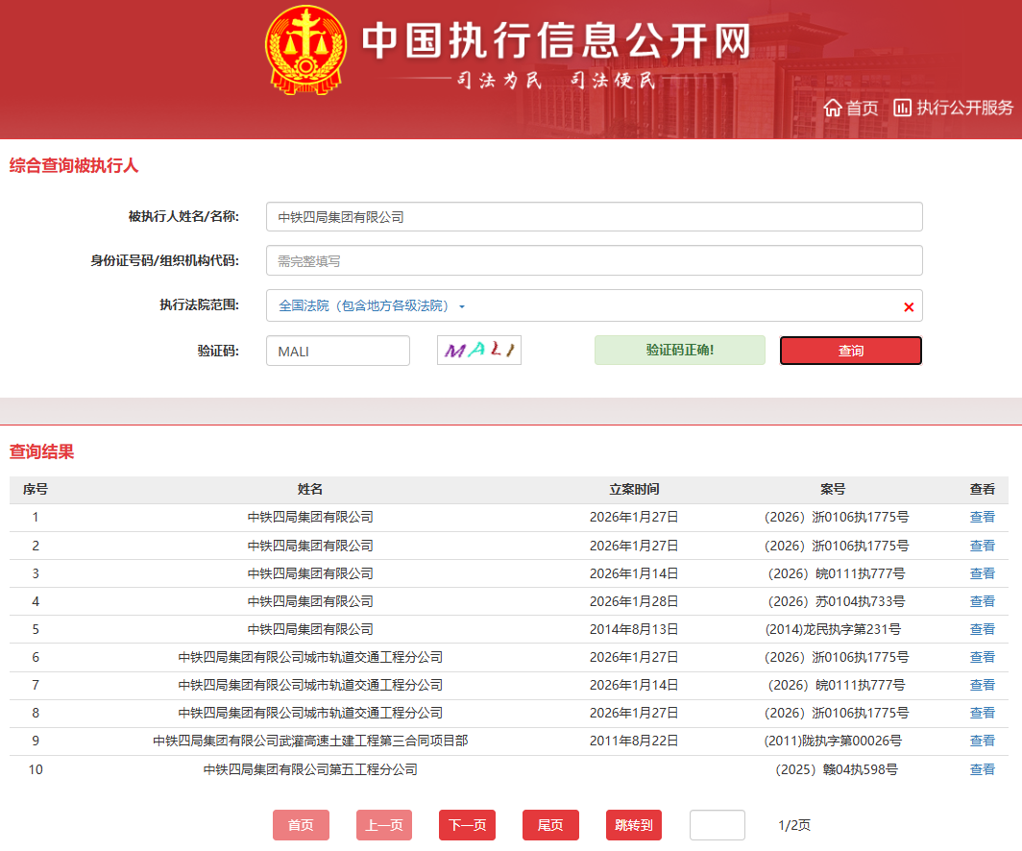Jump to last page with 尾页
Screen dimensions: 1022x851
[550, 825]
